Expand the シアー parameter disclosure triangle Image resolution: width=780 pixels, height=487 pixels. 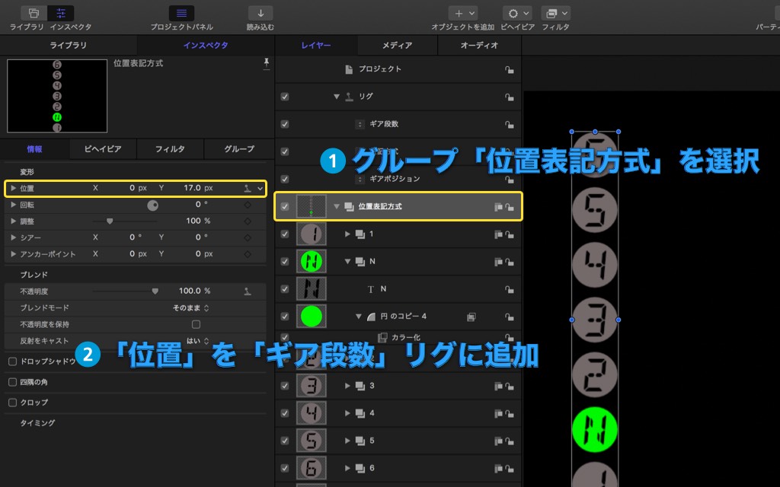[14, 237]
